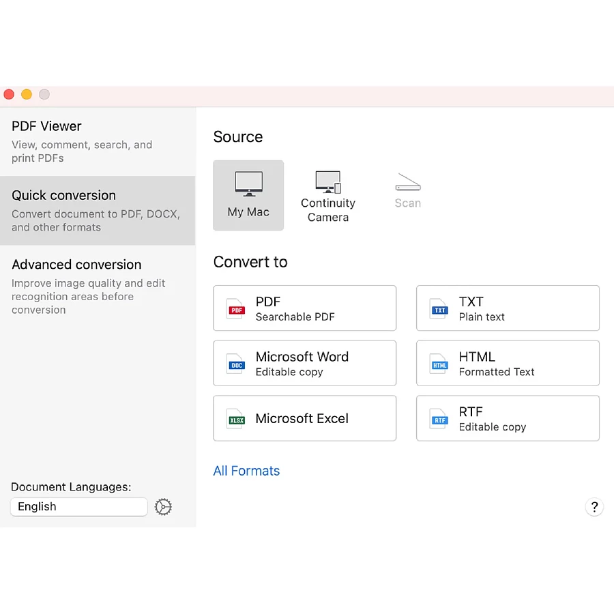Open the PDF Viewer section
This screenshot has width=614, height=614.
(x=98, y=141)
